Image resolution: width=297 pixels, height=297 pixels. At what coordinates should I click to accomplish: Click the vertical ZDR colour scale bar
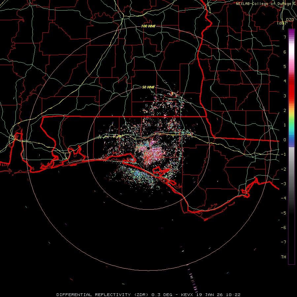[x=291, y=147]
